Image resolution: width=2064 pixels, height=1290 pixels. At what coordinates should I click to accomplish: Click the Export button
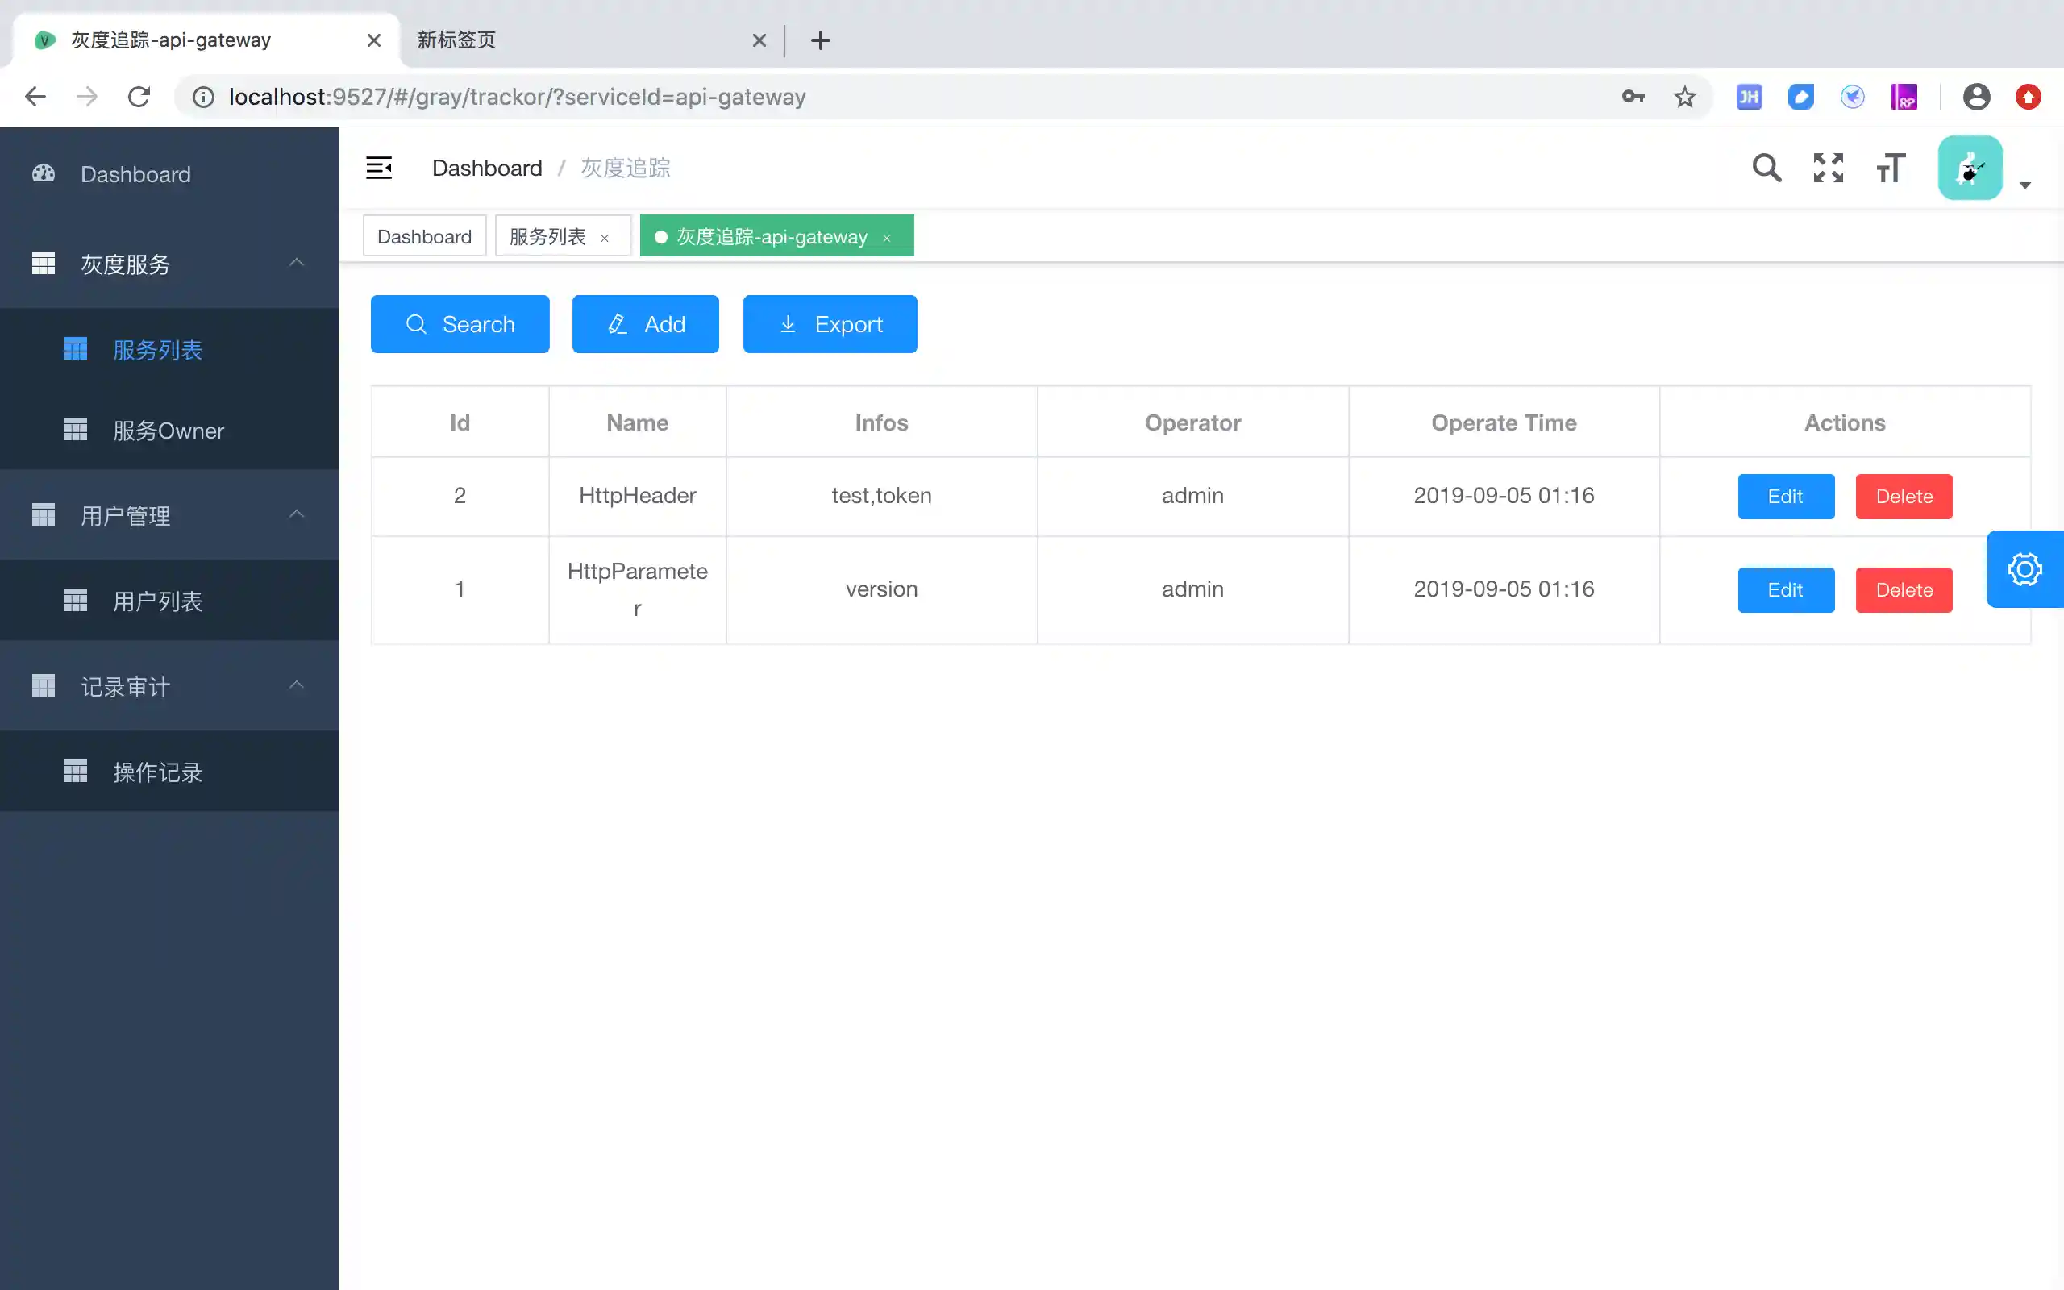tap(830, 324)
